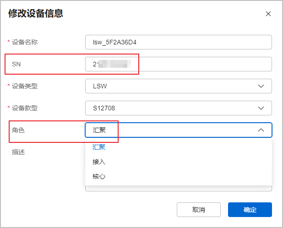Screen dimensions: 283x228
Task: Open the 设备款型 S12708 combo box
Action: (x=179, y=108)
